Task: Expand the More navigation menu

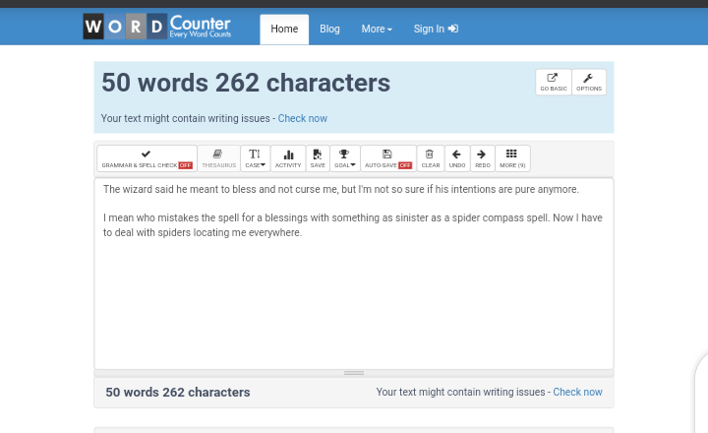Action: tap(377, 29)
